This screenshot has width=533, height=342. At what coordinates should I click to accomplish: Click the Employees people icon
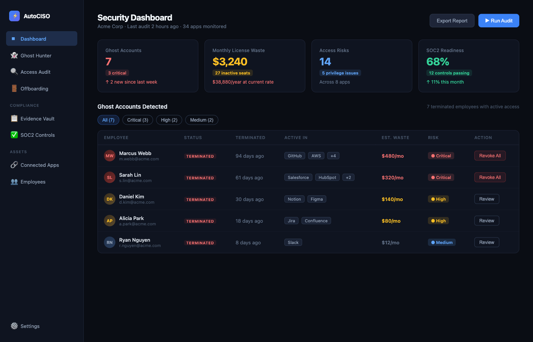[x=14, y=182]
